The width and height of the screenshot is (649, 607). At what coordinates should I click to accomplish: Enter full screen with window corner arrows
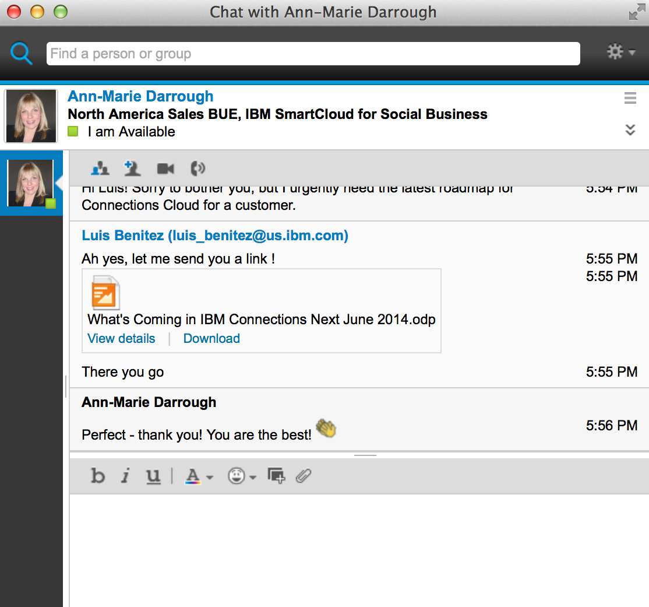pos(637,12)
